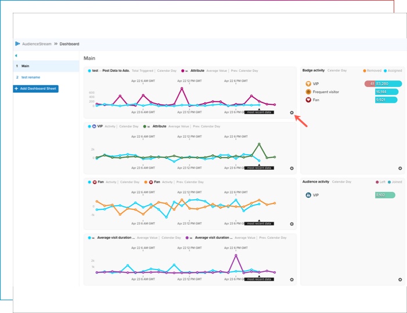
Task: Open settings gear on first chart
Action: pos(291,114)
